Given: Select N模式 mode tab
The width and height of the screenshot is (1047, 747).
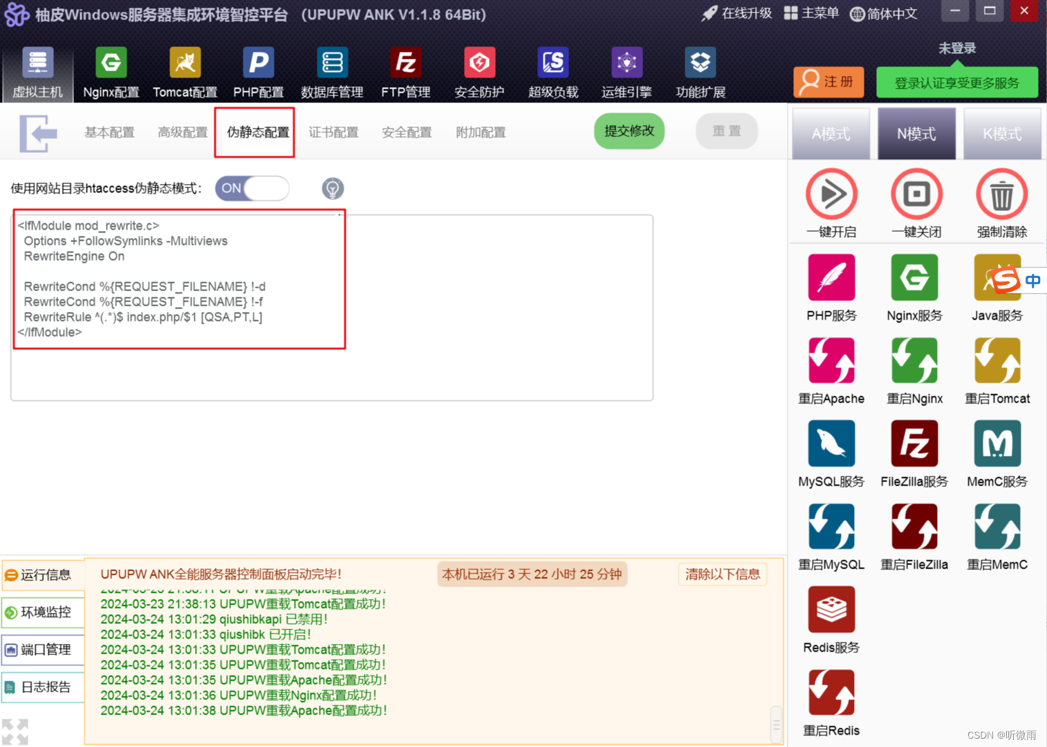Looking at the screenshot, I should point(916,133).
